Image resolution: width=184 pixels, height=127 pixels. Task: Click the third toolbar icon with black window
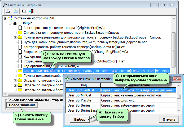coord(23,11)
